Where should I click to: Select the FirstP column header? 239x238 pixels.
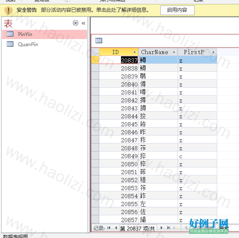point(198,52)
